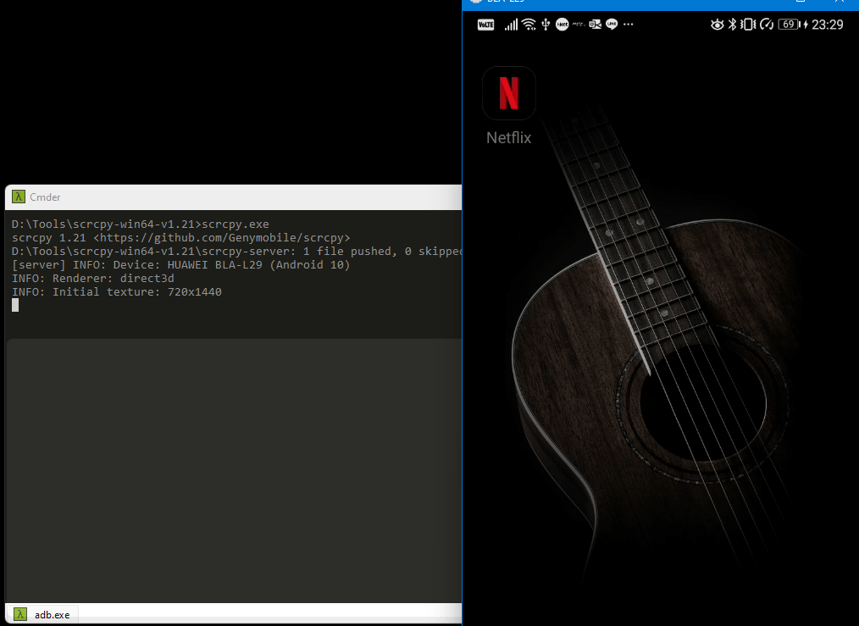Image resolution: width=859 pixels, height=626 pixels.
Task: Click the more notifications ellipsis
Action: [x=628, y=25]
